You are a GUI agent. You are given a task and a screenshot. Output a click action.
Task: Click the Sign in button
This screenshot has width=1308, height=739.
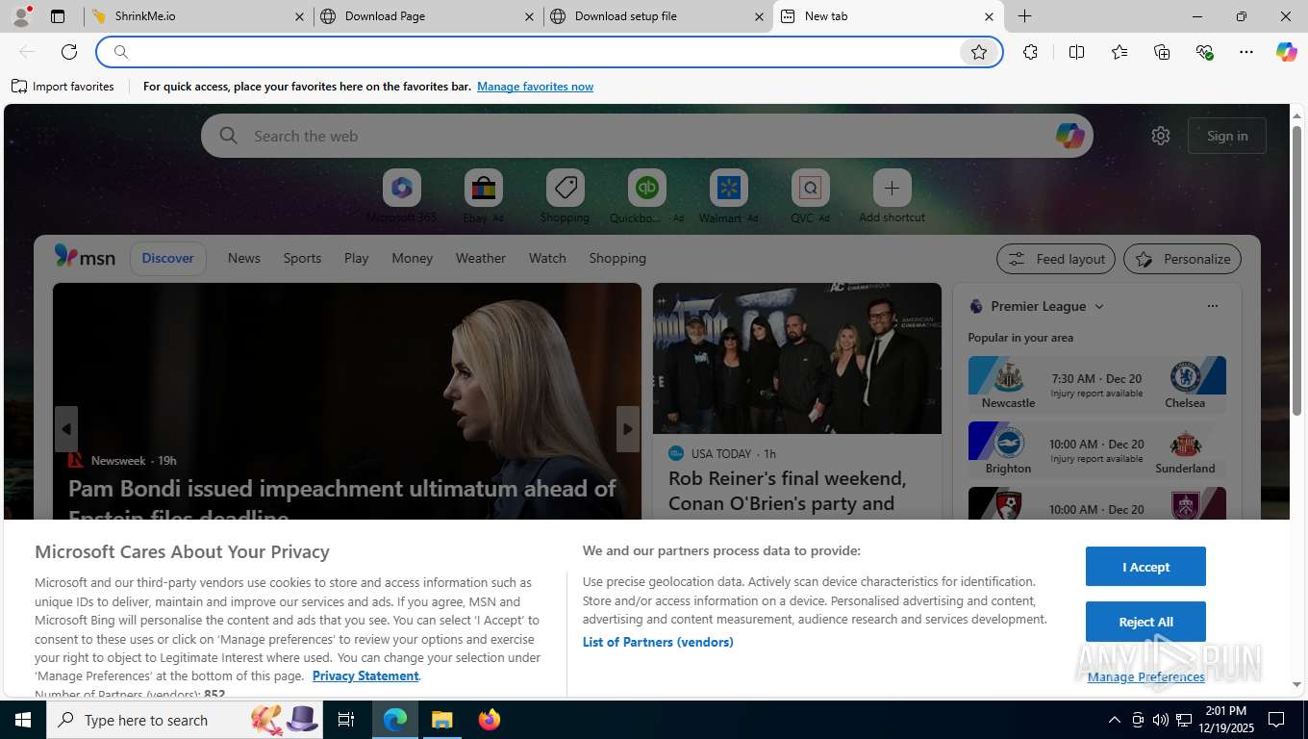(x=1227, y=136)
